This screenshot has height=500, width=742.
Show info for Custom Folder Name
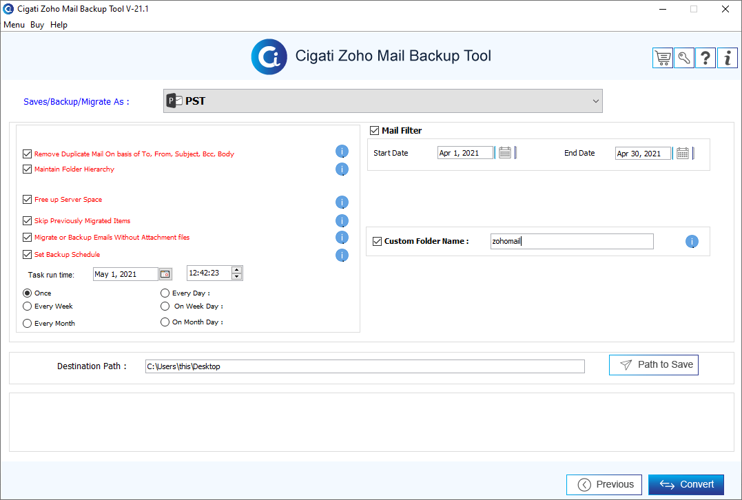692,241
